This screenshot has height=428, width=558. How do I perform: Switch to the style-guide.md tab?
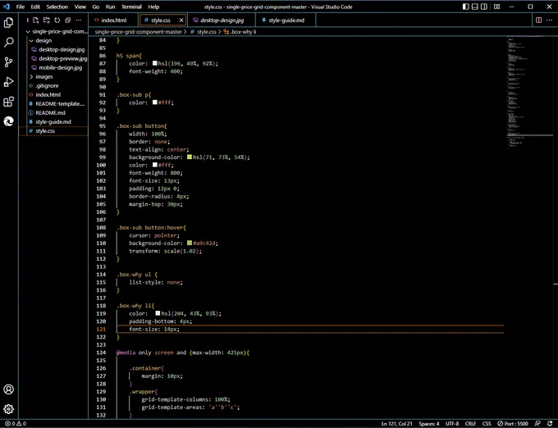(x=286, y=20)
